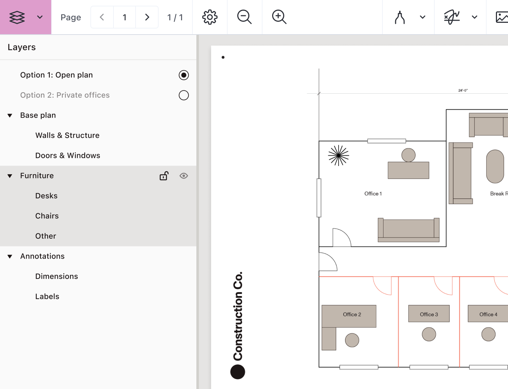
Task: Collapse the Annotations layer group
Action: (x=10, y=256)
